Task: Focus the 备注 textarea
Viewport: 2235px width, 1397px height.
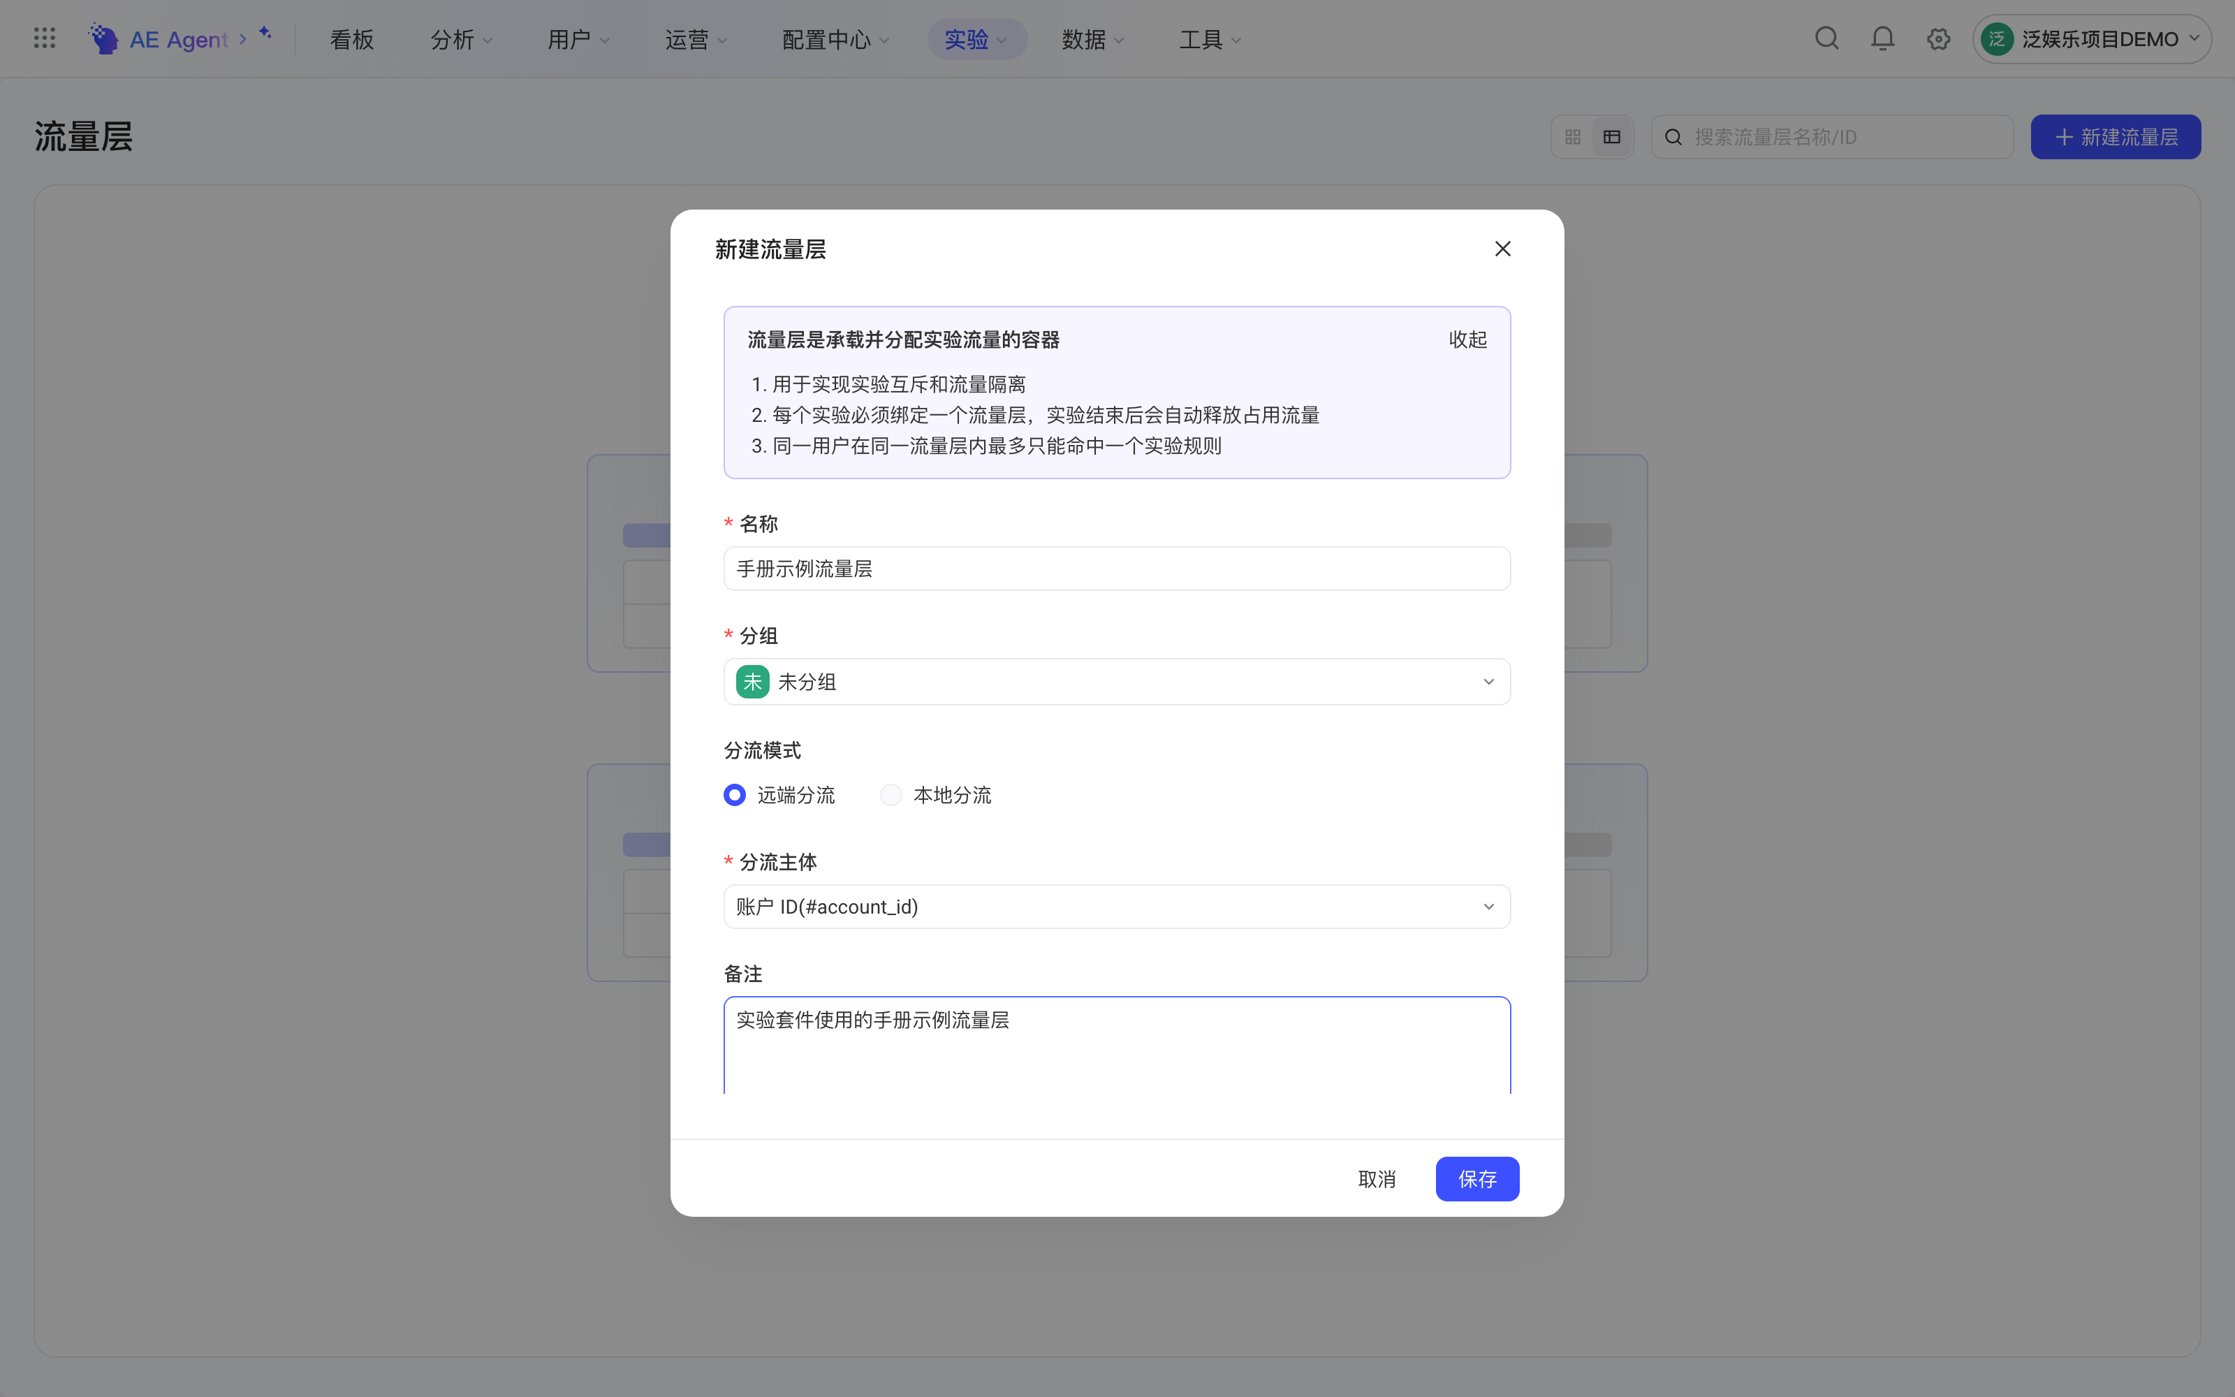Action: (1117, 1045)
